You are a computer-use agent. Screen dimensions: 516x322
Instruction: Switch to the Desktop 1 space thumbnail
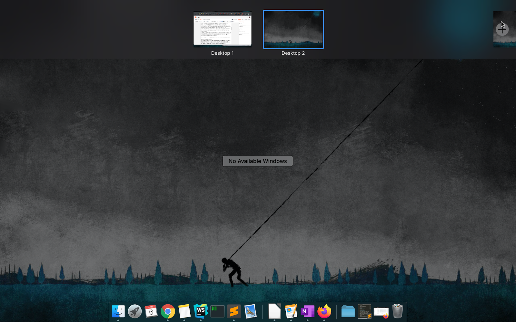(x=223, y=29)
